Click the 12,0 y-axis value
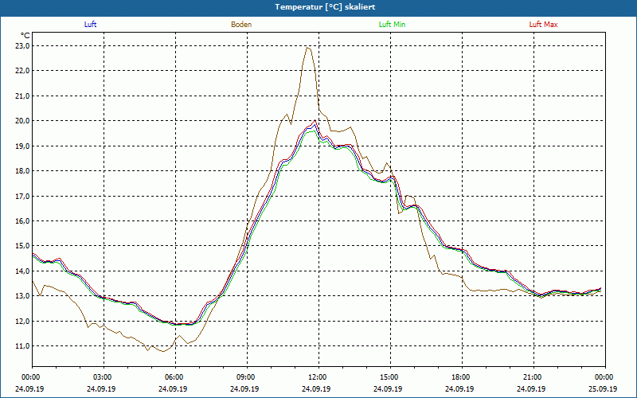Screen dimensions: 637x398 tap(23, 322)
